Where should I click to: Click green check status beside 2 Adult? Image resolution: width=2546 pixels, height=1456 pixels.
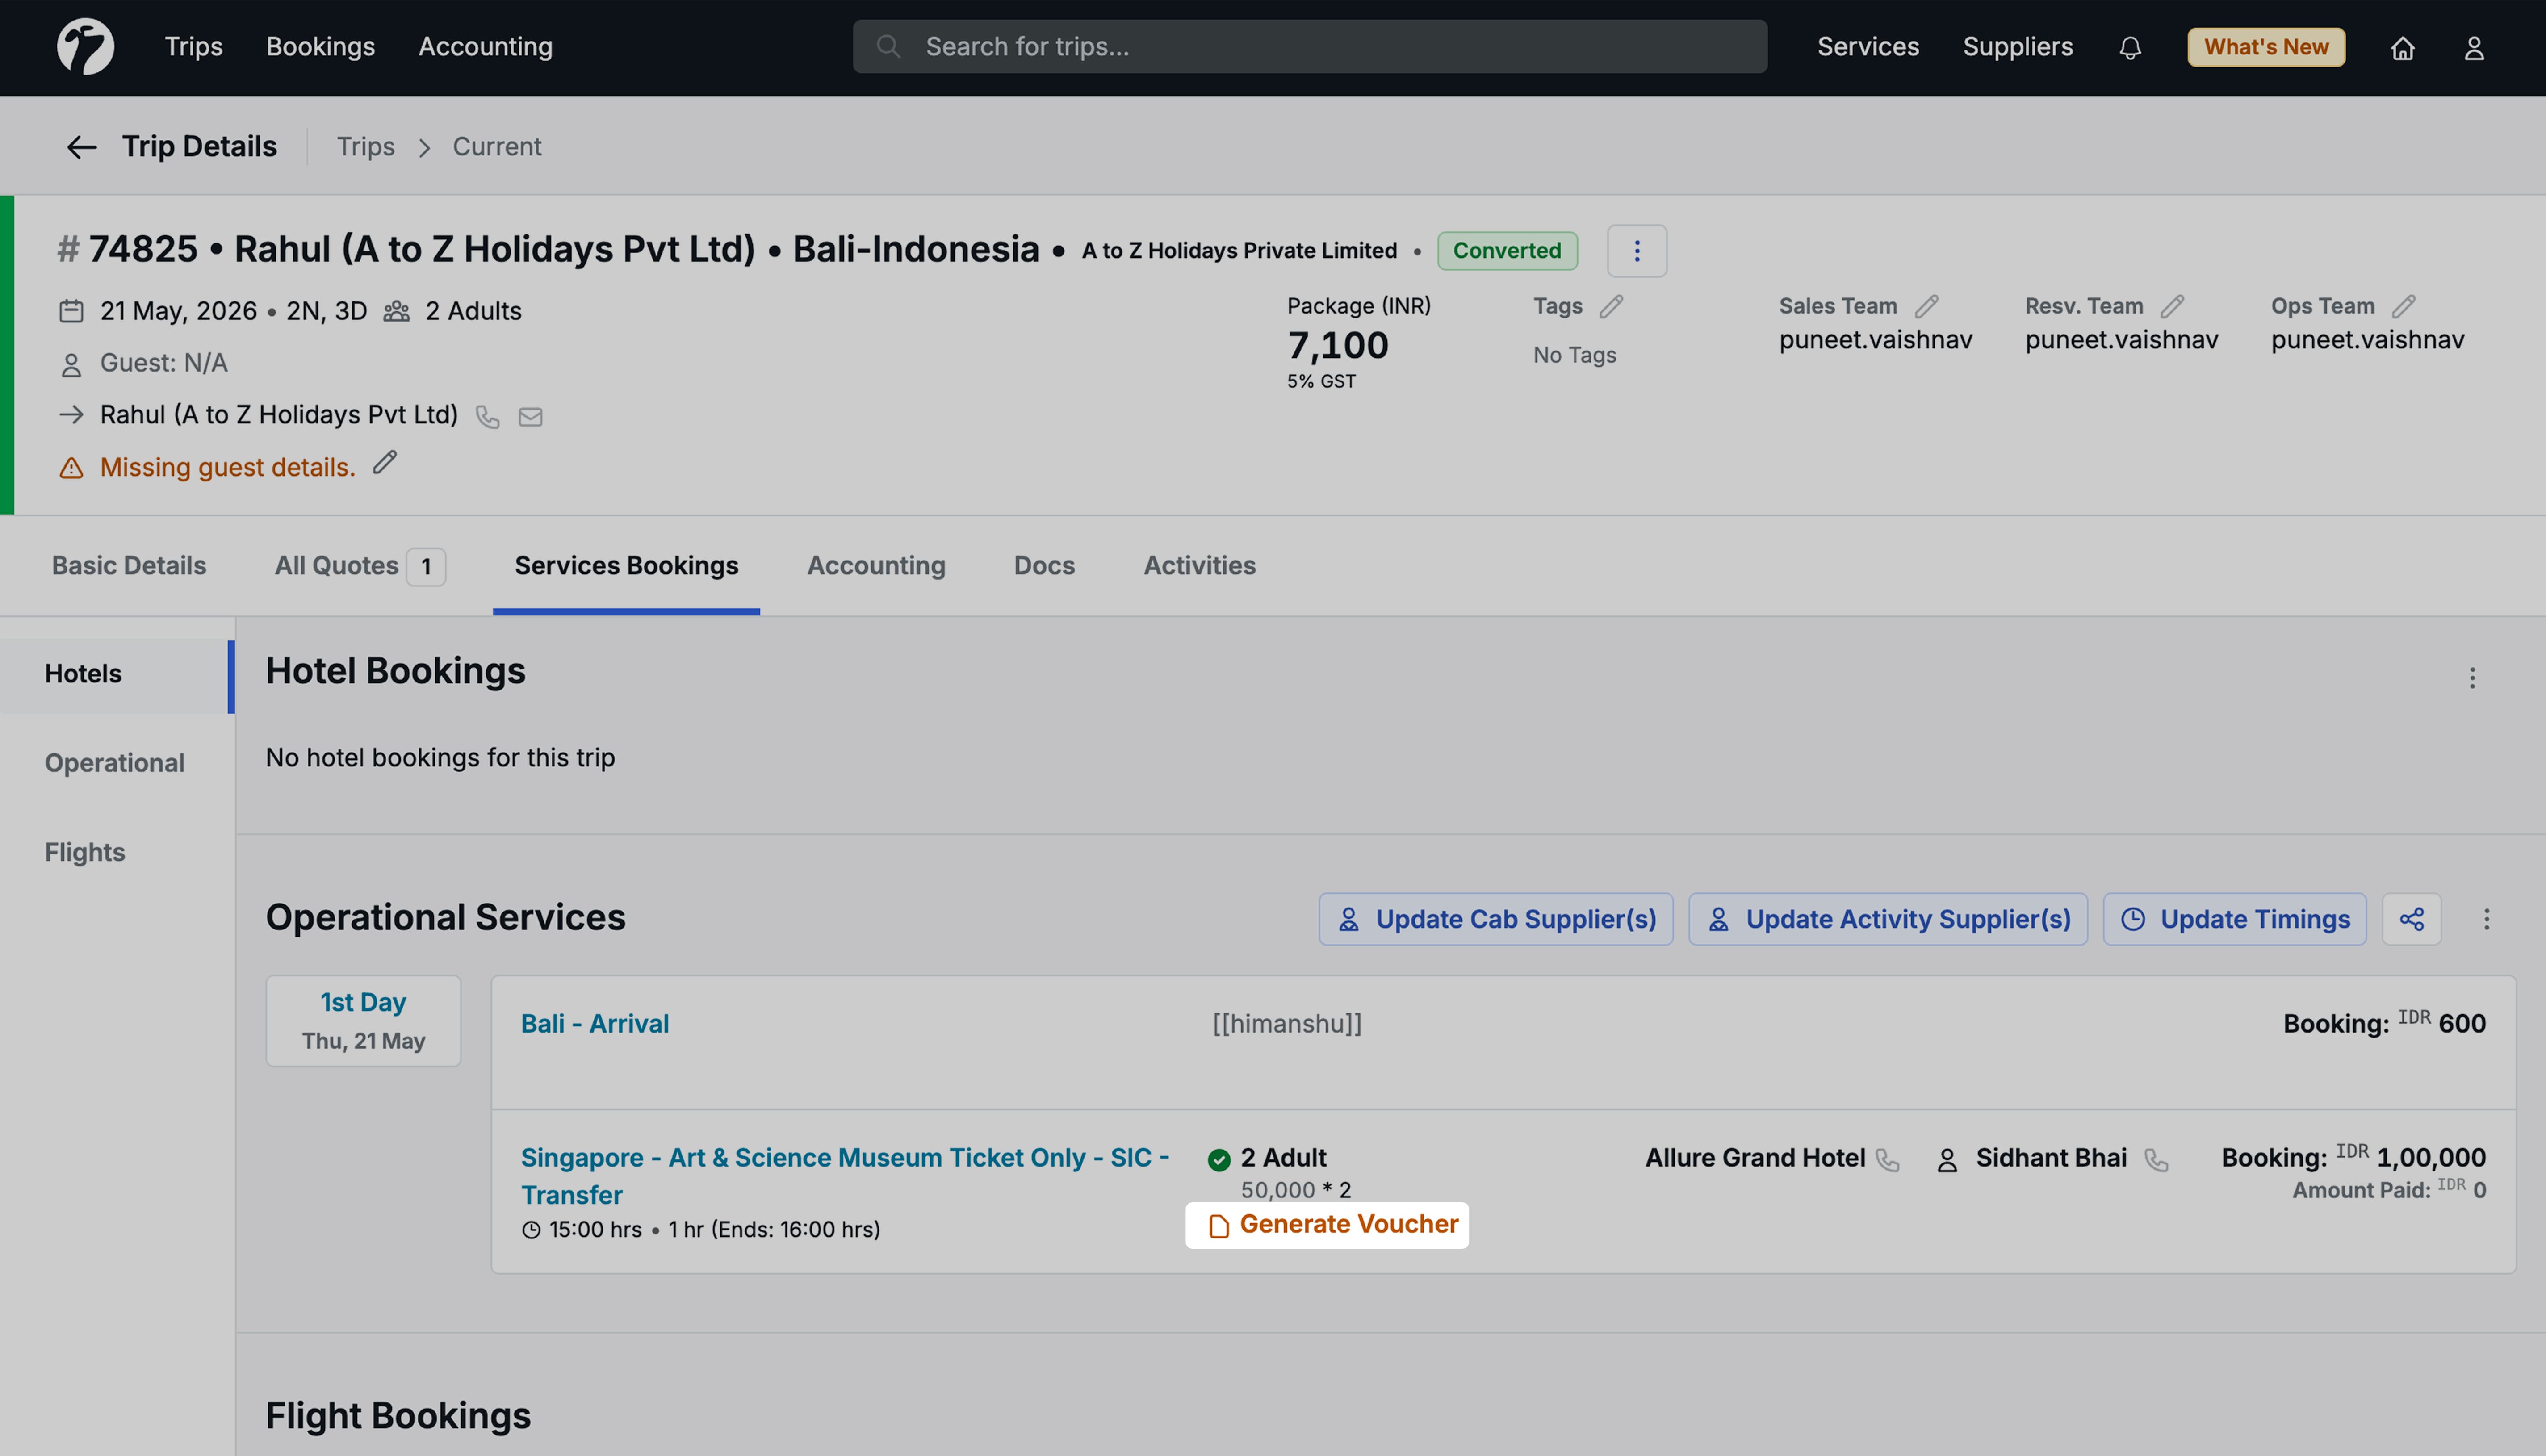click(x=1219, y=1160)
